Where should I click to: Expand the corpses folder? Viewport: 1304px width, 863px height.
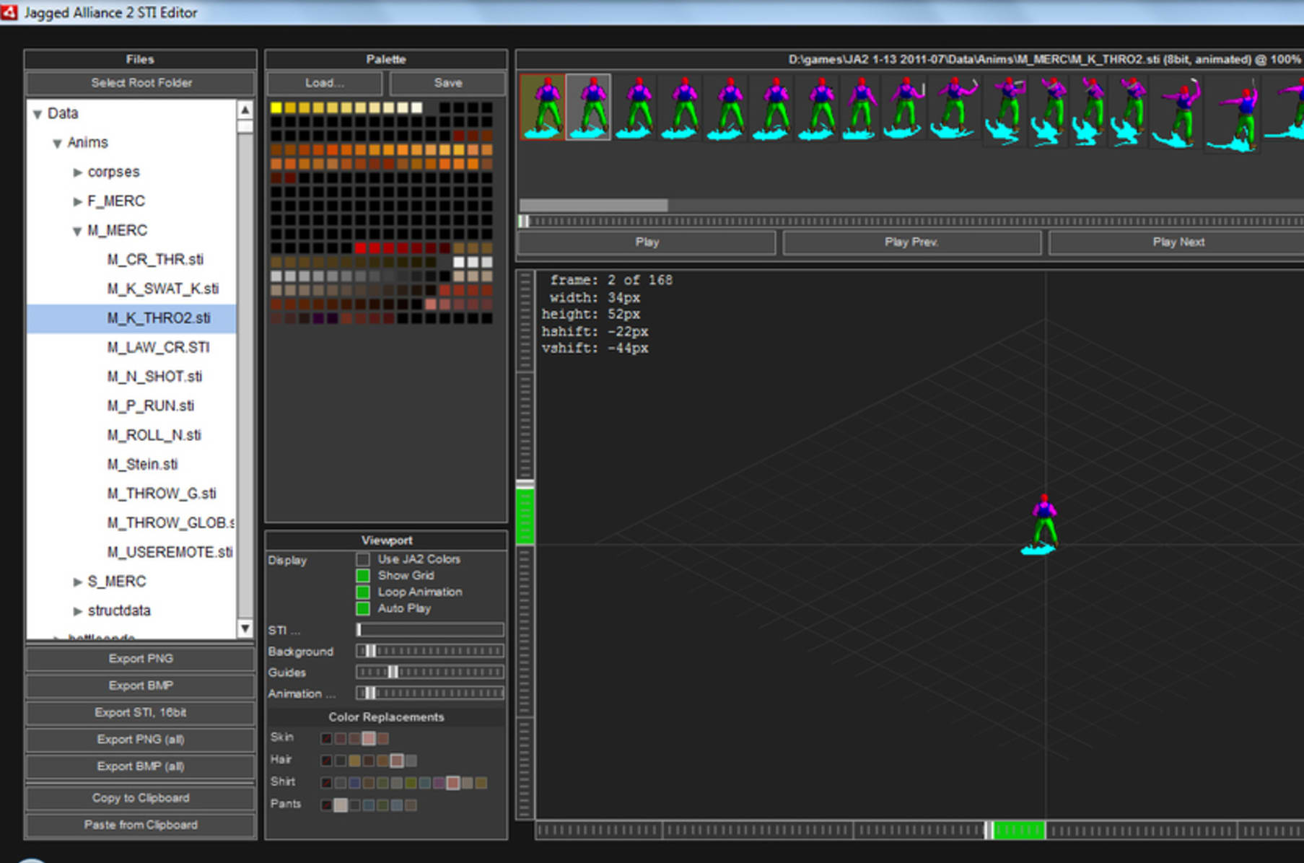(77, 172)
